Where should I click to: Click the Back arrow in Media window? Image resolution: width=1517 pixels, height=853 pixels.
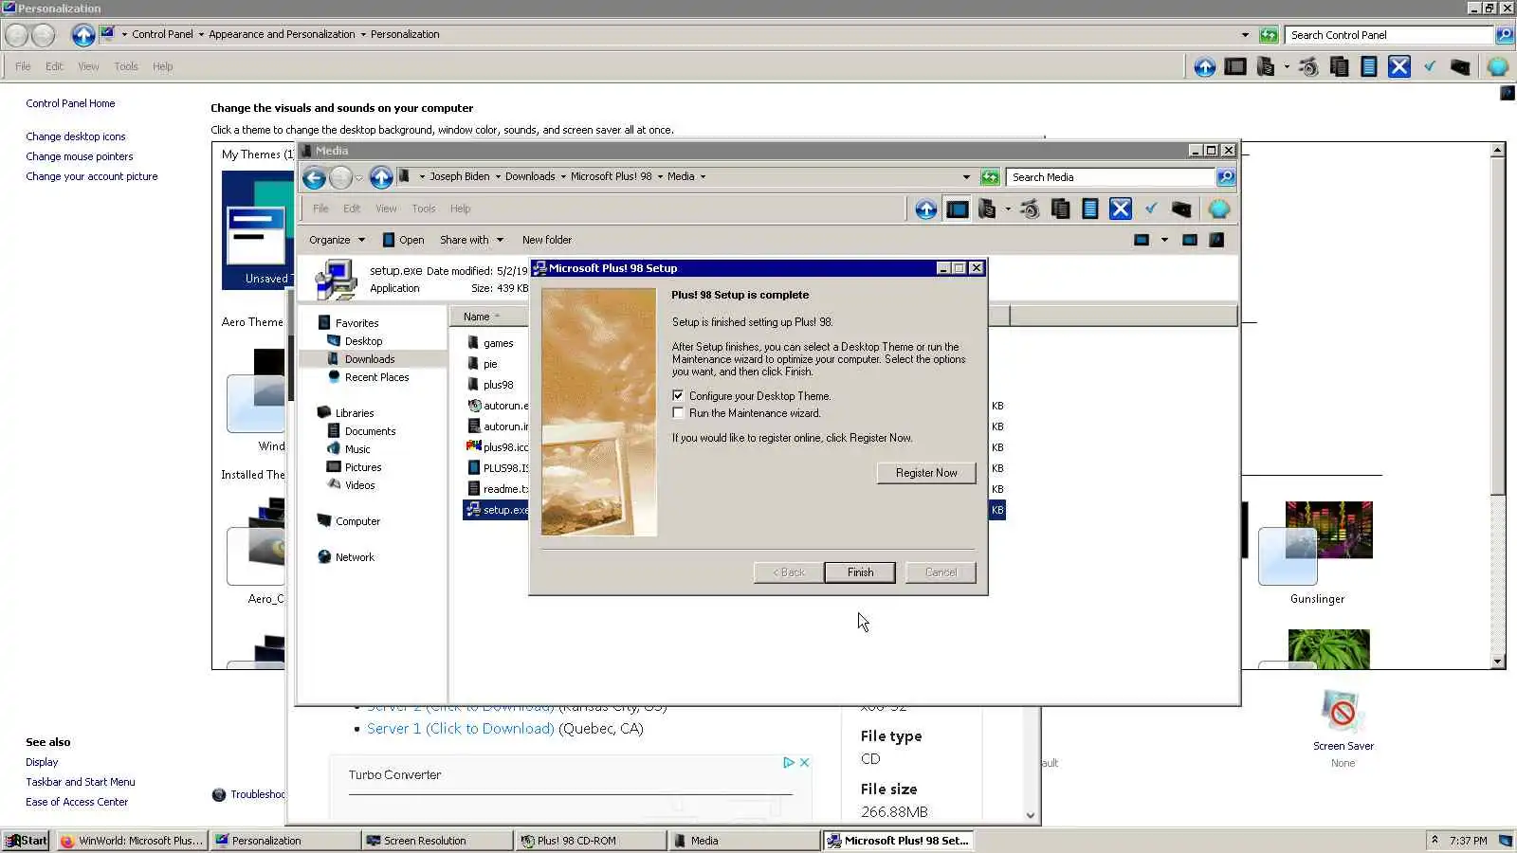(x=314, y=177)
